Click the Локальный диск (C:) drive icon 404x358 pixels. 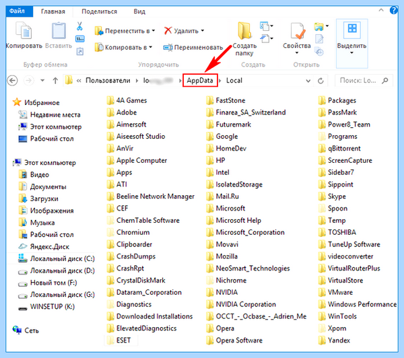(x=23, y=258)
